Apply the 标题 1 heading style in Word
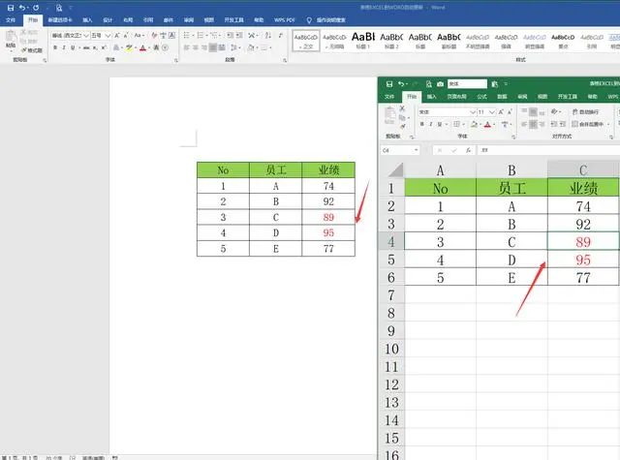The width and height of the screenshot is (620, 460). pyautogui.click(x=362, y=39)
